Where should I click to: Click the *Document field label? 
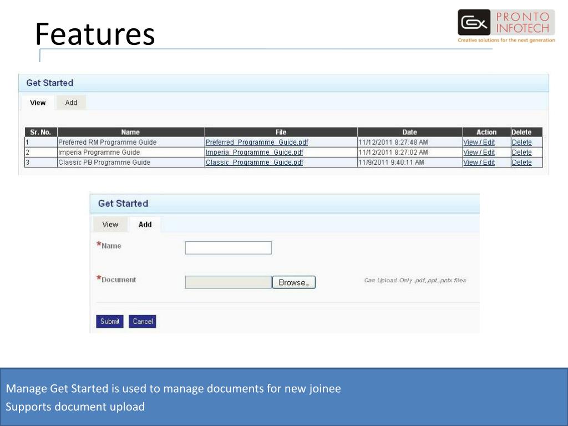tap(116, 280)
